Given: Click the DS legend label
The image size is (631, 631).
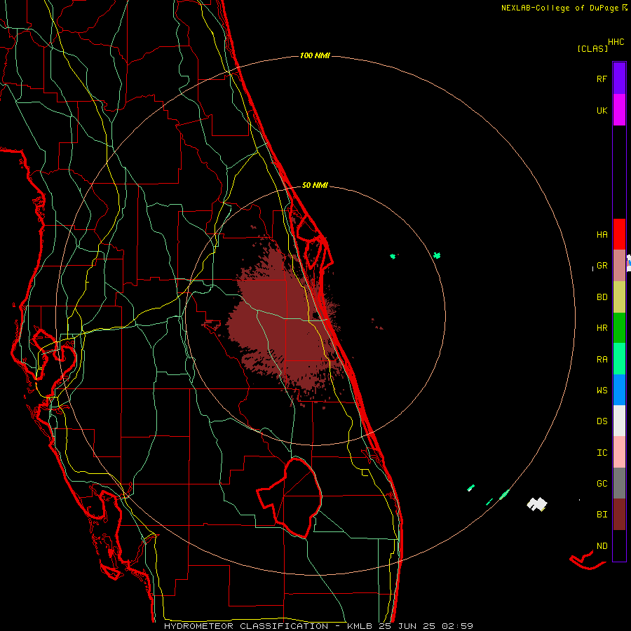Looking at the screenshot, I should tap(602, 421).
